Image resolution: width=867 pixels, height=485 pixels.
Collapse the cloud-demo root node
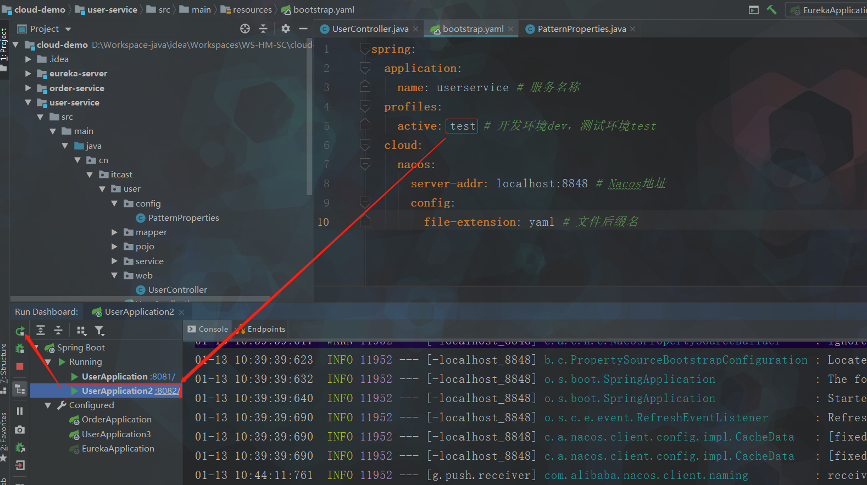click(15, 44)
